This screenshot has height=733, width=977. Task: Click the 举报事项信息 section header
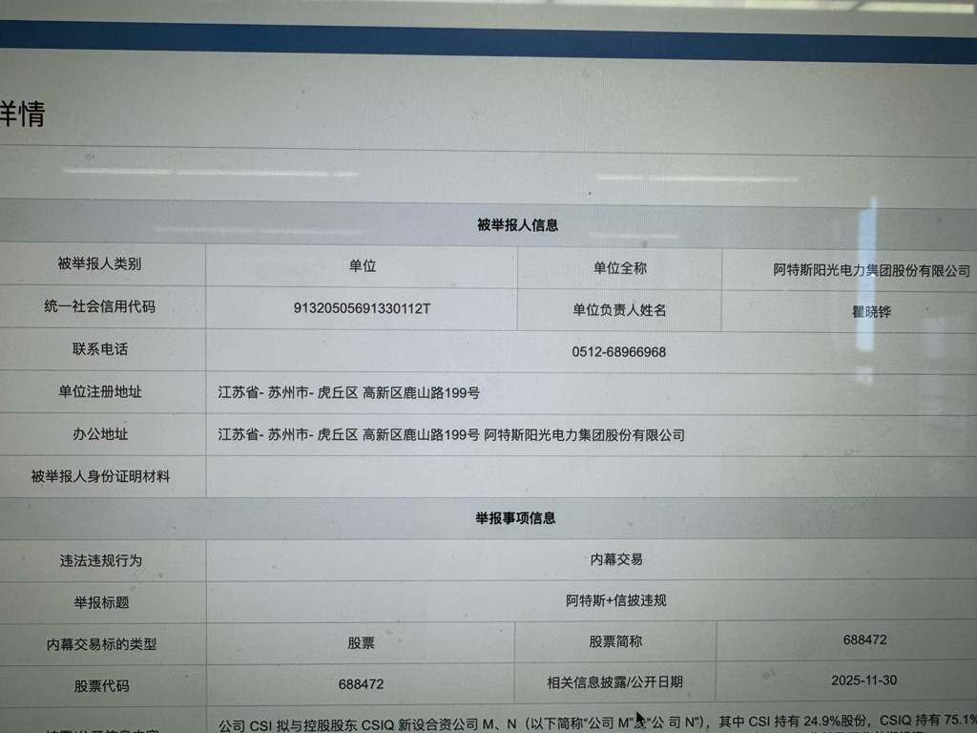pos(515,518)
